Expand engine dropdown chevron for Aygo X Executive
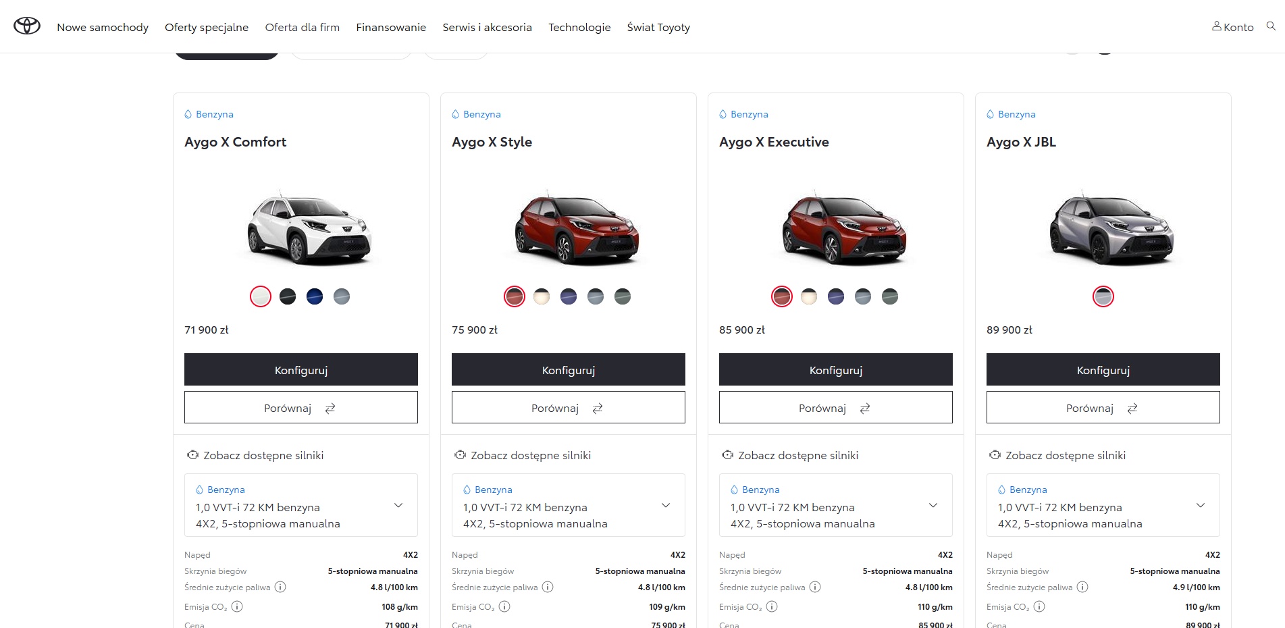Screen dimensions: 1285x628 coord(933,505)
